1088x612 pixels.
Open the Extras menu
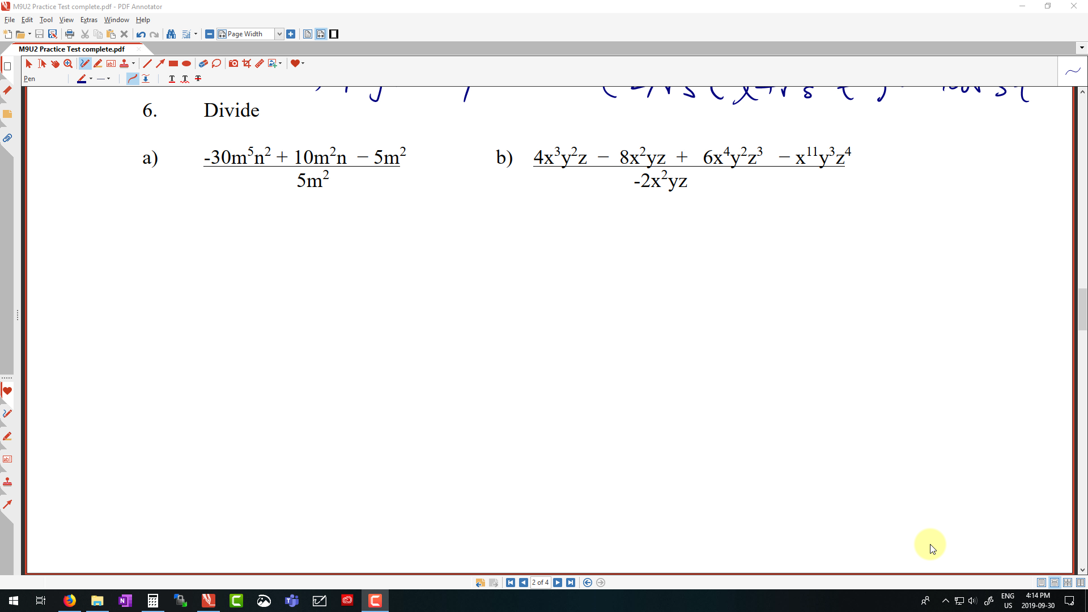(89, 20)
